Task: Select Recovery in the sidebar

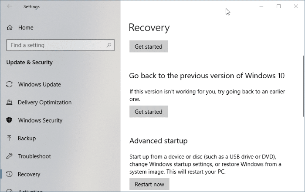Action: coord(29,174)
